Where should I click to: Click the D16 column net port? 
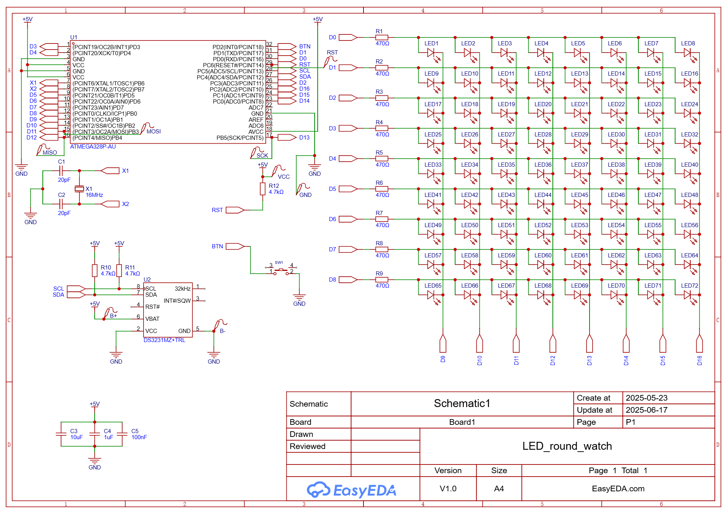(699, 343)
